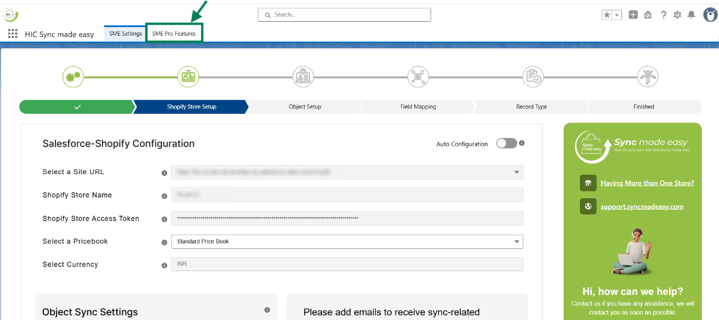This screenshot has height=320, width=719.
Task: Click inside the Search box
Action: (x=344, y=14)
